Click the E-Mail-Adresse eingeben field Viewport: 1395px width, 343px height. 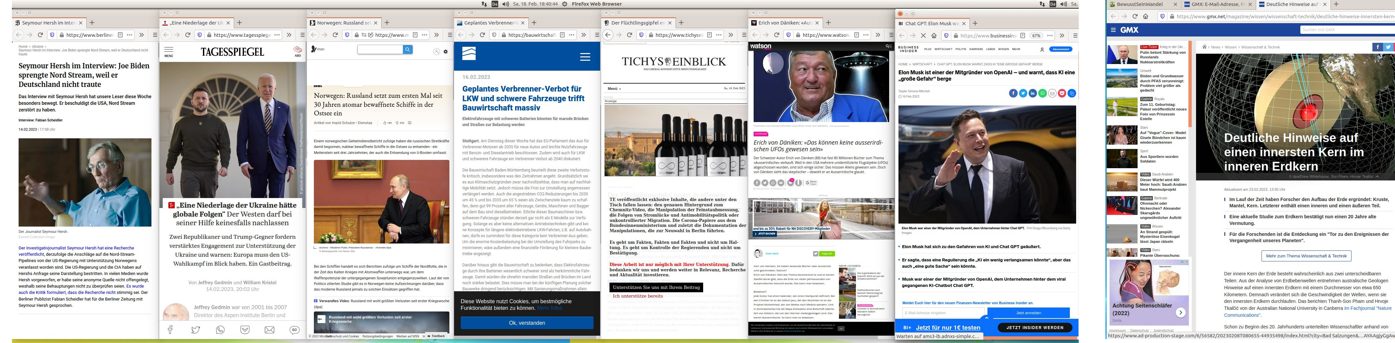[x=944, y=313]
